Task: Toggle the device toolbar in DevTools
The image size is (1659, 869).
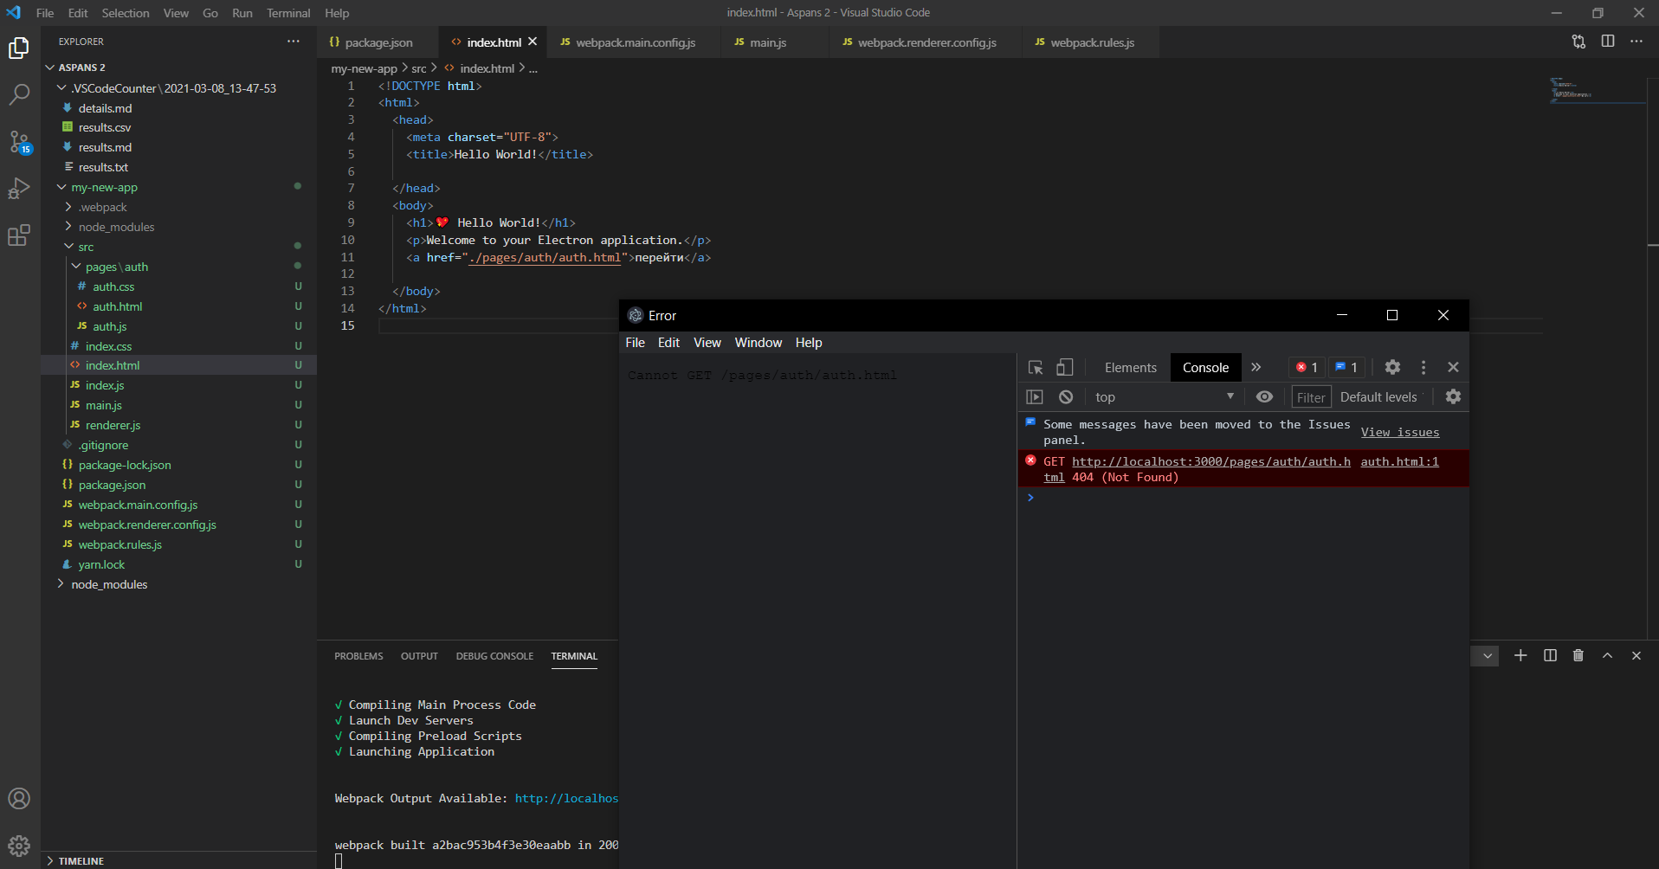Action: (1065, 368)
